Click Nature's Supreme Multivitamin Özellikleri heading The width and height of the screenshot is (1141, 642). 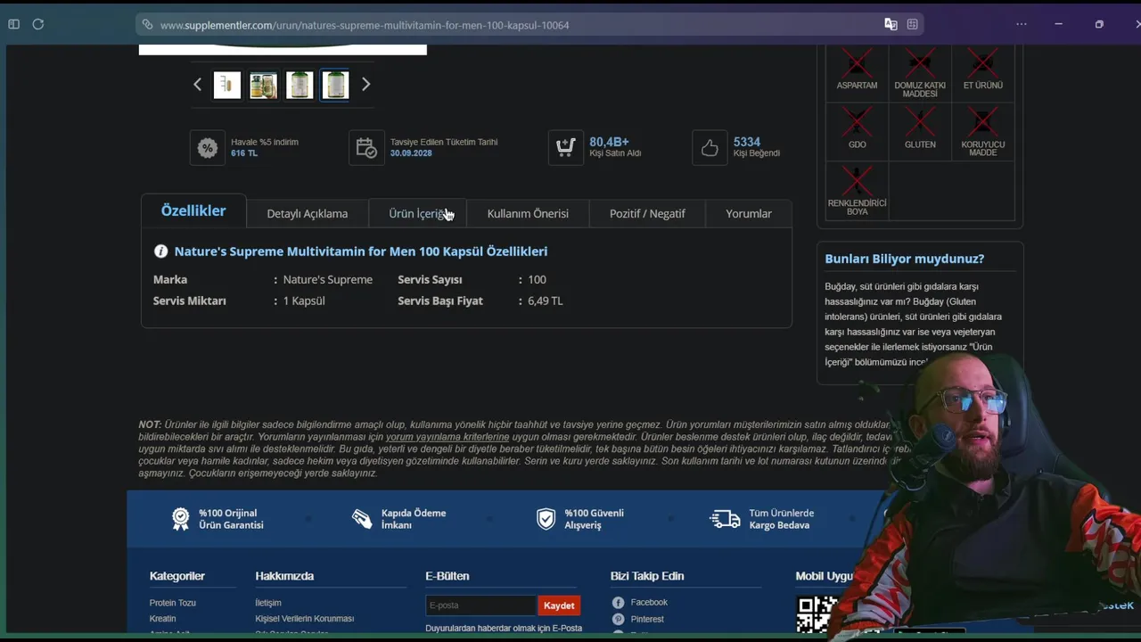click(361, 251)
